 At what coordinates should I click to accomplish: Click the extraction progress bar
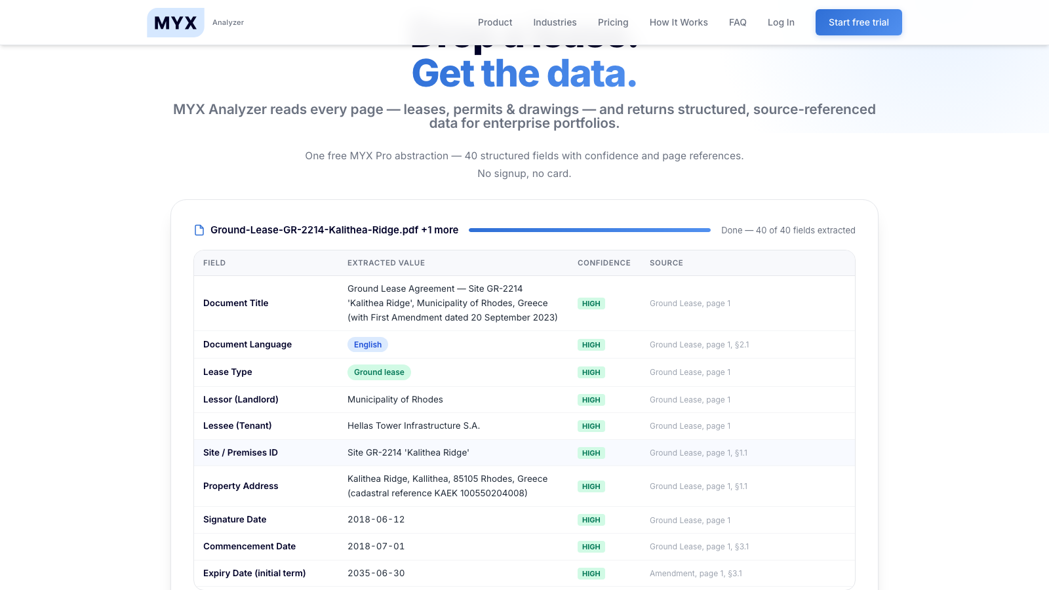(x=589, y=230)
